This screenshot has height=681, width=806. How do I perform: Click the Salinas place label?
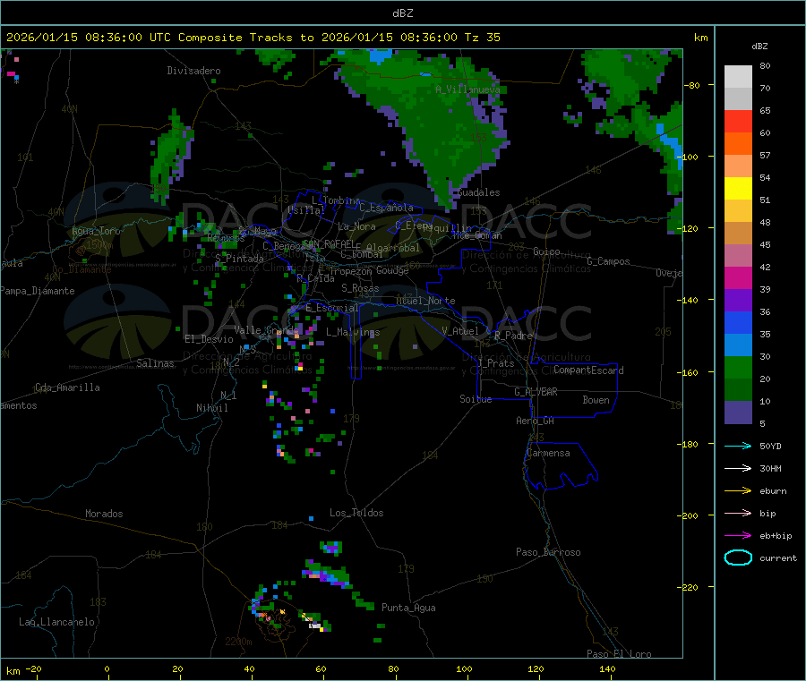click(x=155, y=363)
